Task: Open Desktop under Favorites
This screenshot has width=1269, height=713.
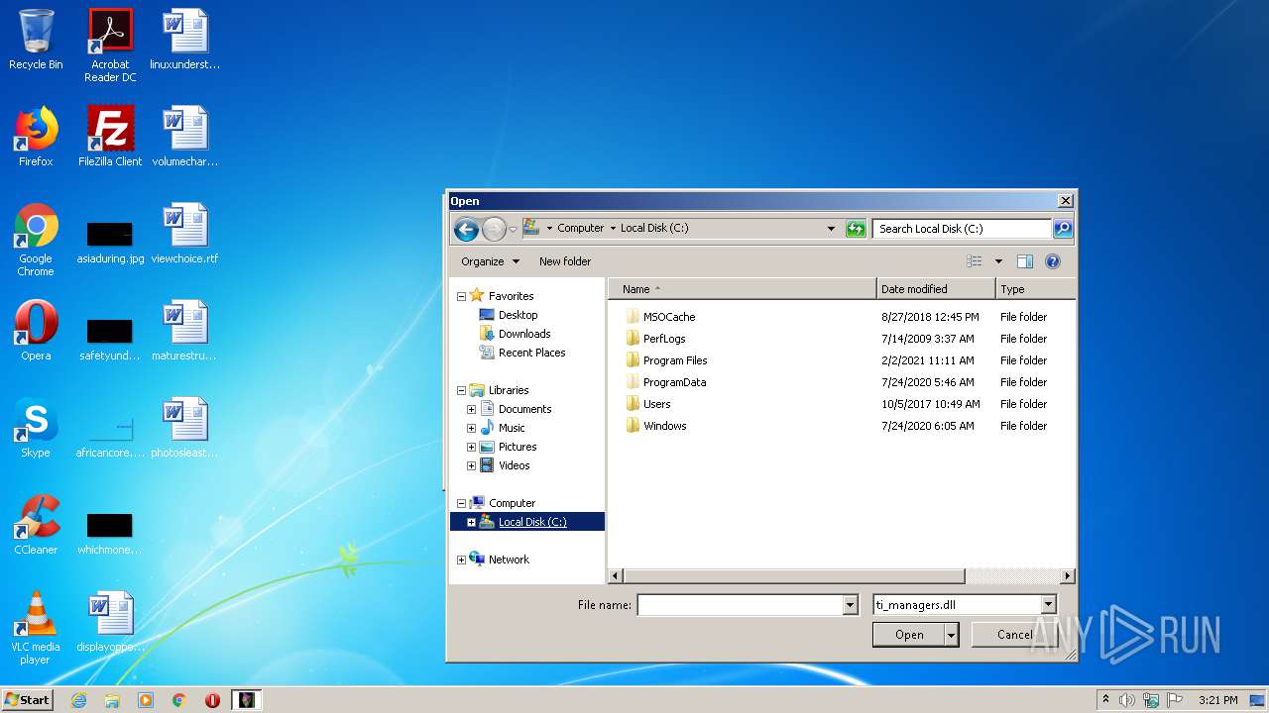Action: (518, 315)
